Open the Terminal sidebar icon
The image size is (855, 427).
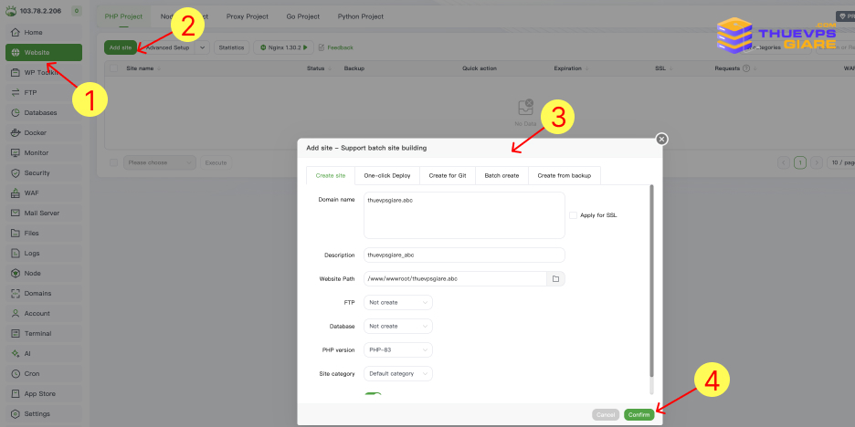click(16, 333)
